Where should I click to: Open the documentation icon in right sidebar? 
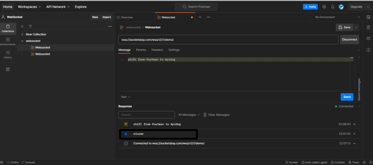[x=368, y=27]
